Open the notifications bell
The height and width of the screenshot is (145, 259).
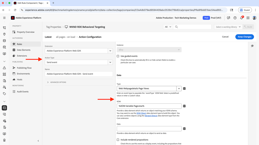click(x=241, y=18)
